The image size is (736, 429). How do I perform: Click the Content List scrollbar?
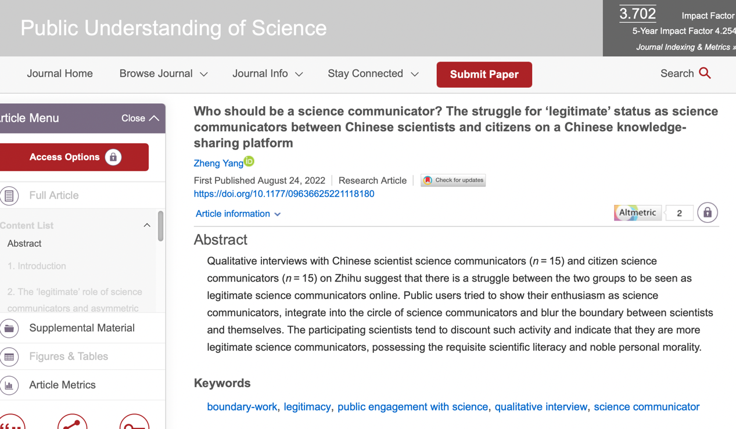click(160, 225)
